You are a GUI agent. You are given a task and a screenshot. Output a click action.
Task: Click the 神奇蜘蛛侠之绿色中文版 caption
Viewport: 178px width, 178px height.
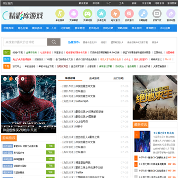[x=20, y=130]
